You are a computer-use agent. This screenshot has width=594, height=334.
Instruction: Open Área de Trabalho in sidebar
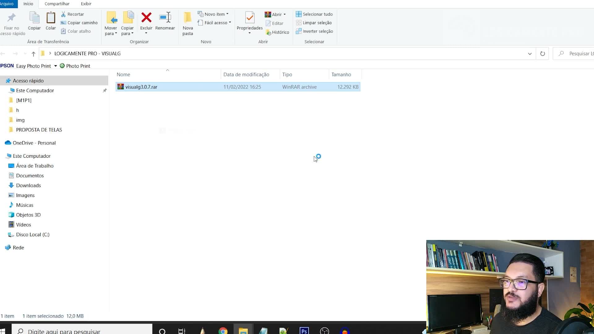tap(35, 166)
